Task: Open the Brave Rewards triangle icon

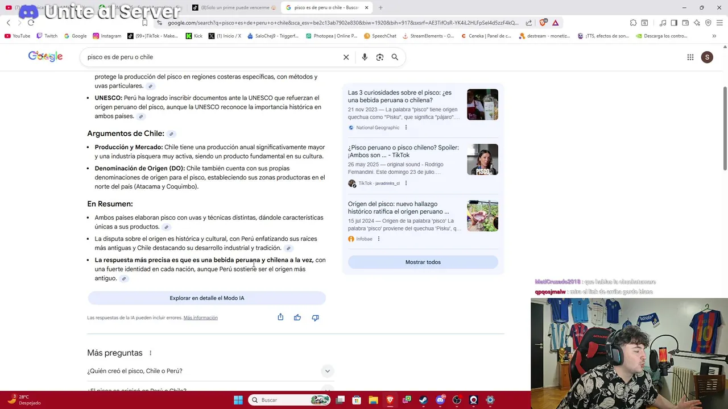Action: [x=555, y=23]
